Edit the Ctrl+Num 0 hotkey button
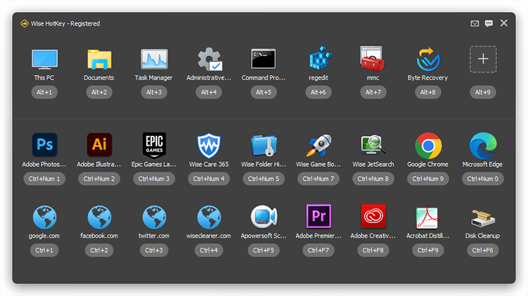528x296 pixels. pyautogui.click(x=483, y=179)
